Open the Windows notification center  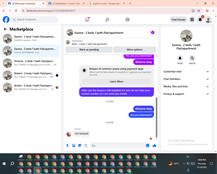click(x=211, y=164)
